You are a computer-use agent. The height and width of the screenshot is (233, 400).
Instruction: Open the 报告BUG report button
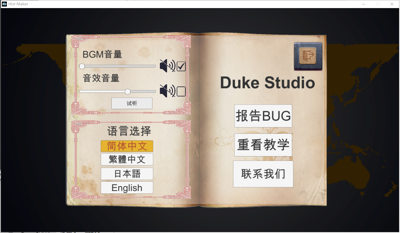[263, 116]
